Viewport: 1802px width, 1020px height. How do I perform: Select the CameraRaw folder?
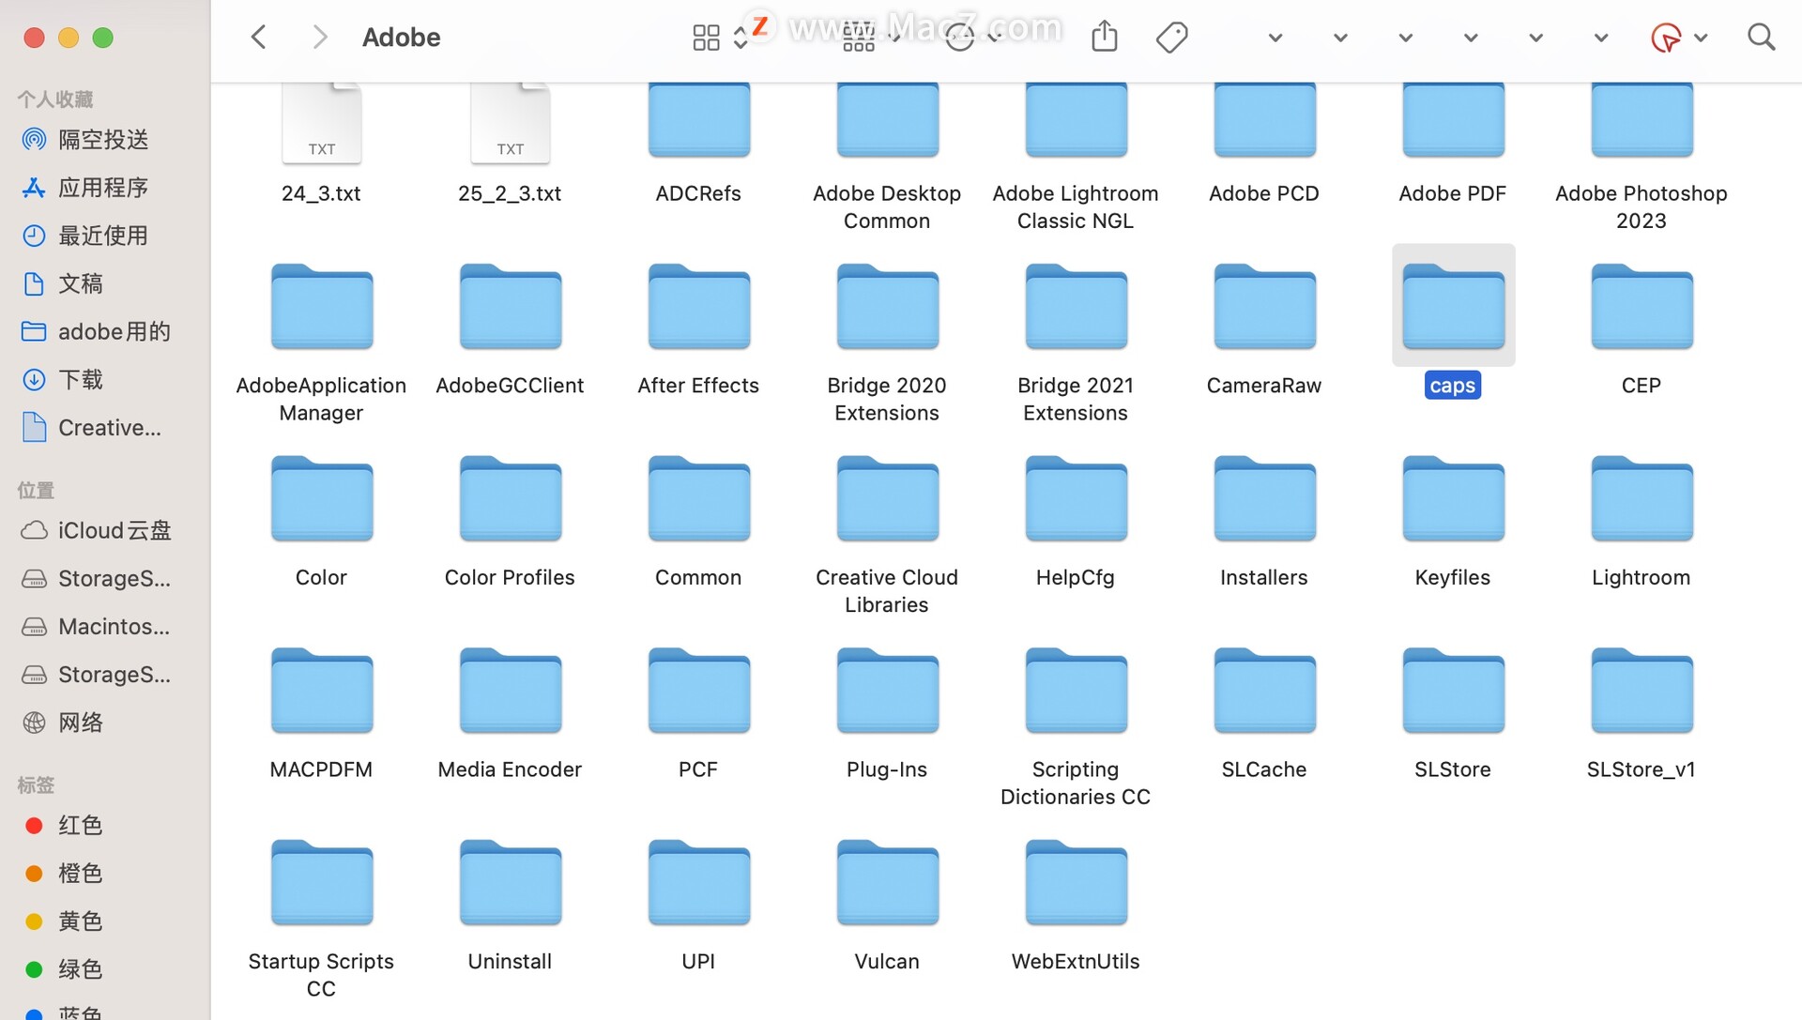pyautogui.click(x=1264, y=306)
